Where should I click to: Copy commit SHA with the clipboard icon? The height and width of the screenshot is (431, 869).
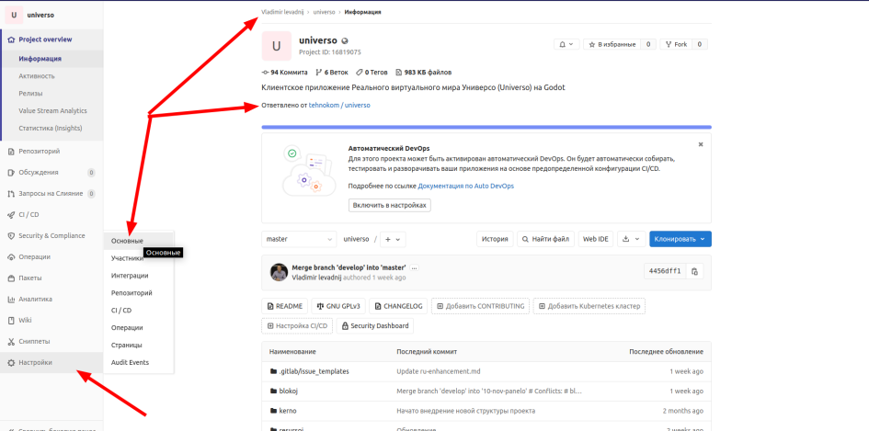click(694, 271)
